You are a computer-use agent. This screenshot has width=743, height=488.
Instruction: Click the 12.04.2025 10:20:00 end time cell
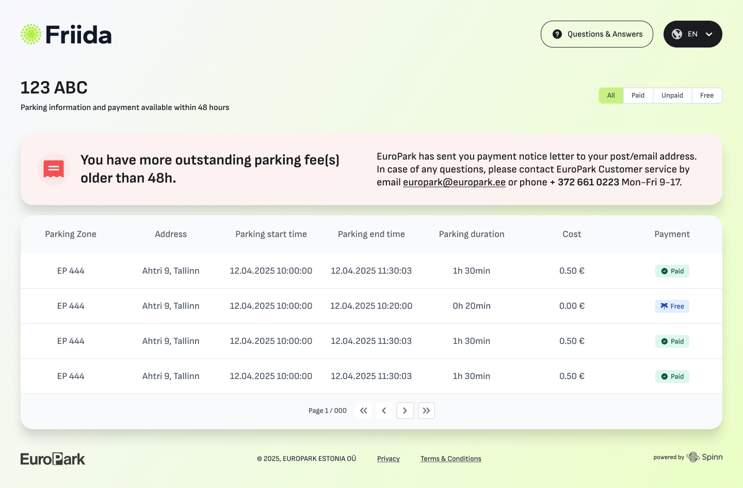click(372, 306)
